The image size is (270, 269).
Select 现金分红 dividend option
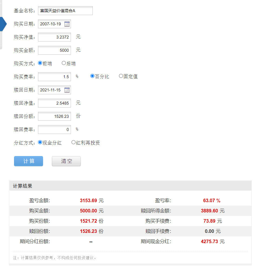click(40, 142)
